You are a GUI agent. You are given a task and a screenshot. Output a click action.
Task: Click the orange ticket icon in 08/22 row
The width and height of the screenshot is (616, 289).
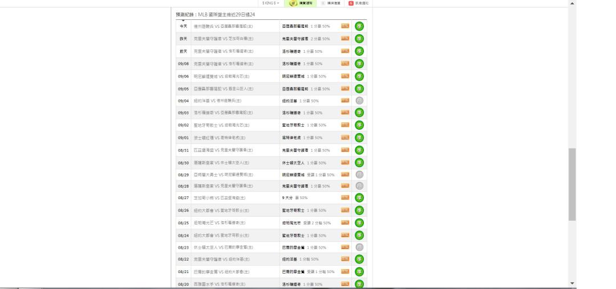coord(345,259)
